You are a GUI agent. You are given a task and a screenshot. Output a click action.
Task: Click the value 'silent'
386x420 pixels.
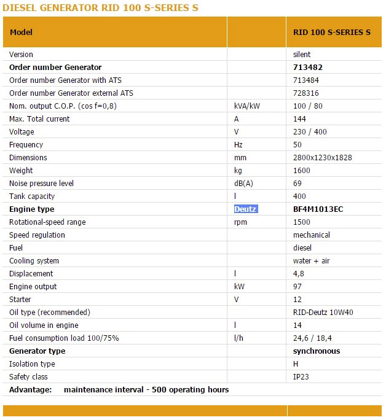click(x=302, y=55)
